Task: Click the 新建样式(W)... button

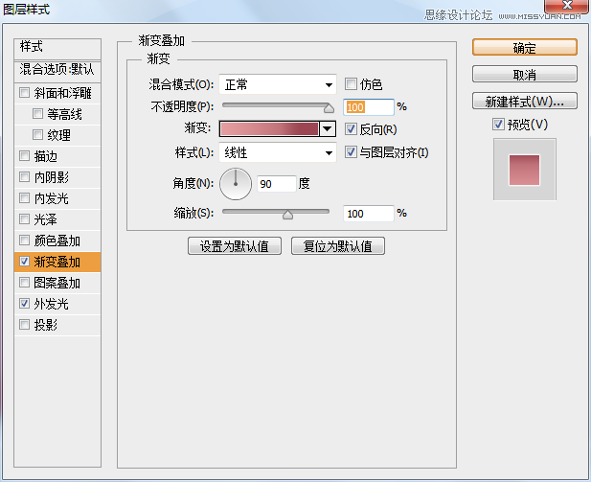Action: pyautogui.click(x=524, y=101)
